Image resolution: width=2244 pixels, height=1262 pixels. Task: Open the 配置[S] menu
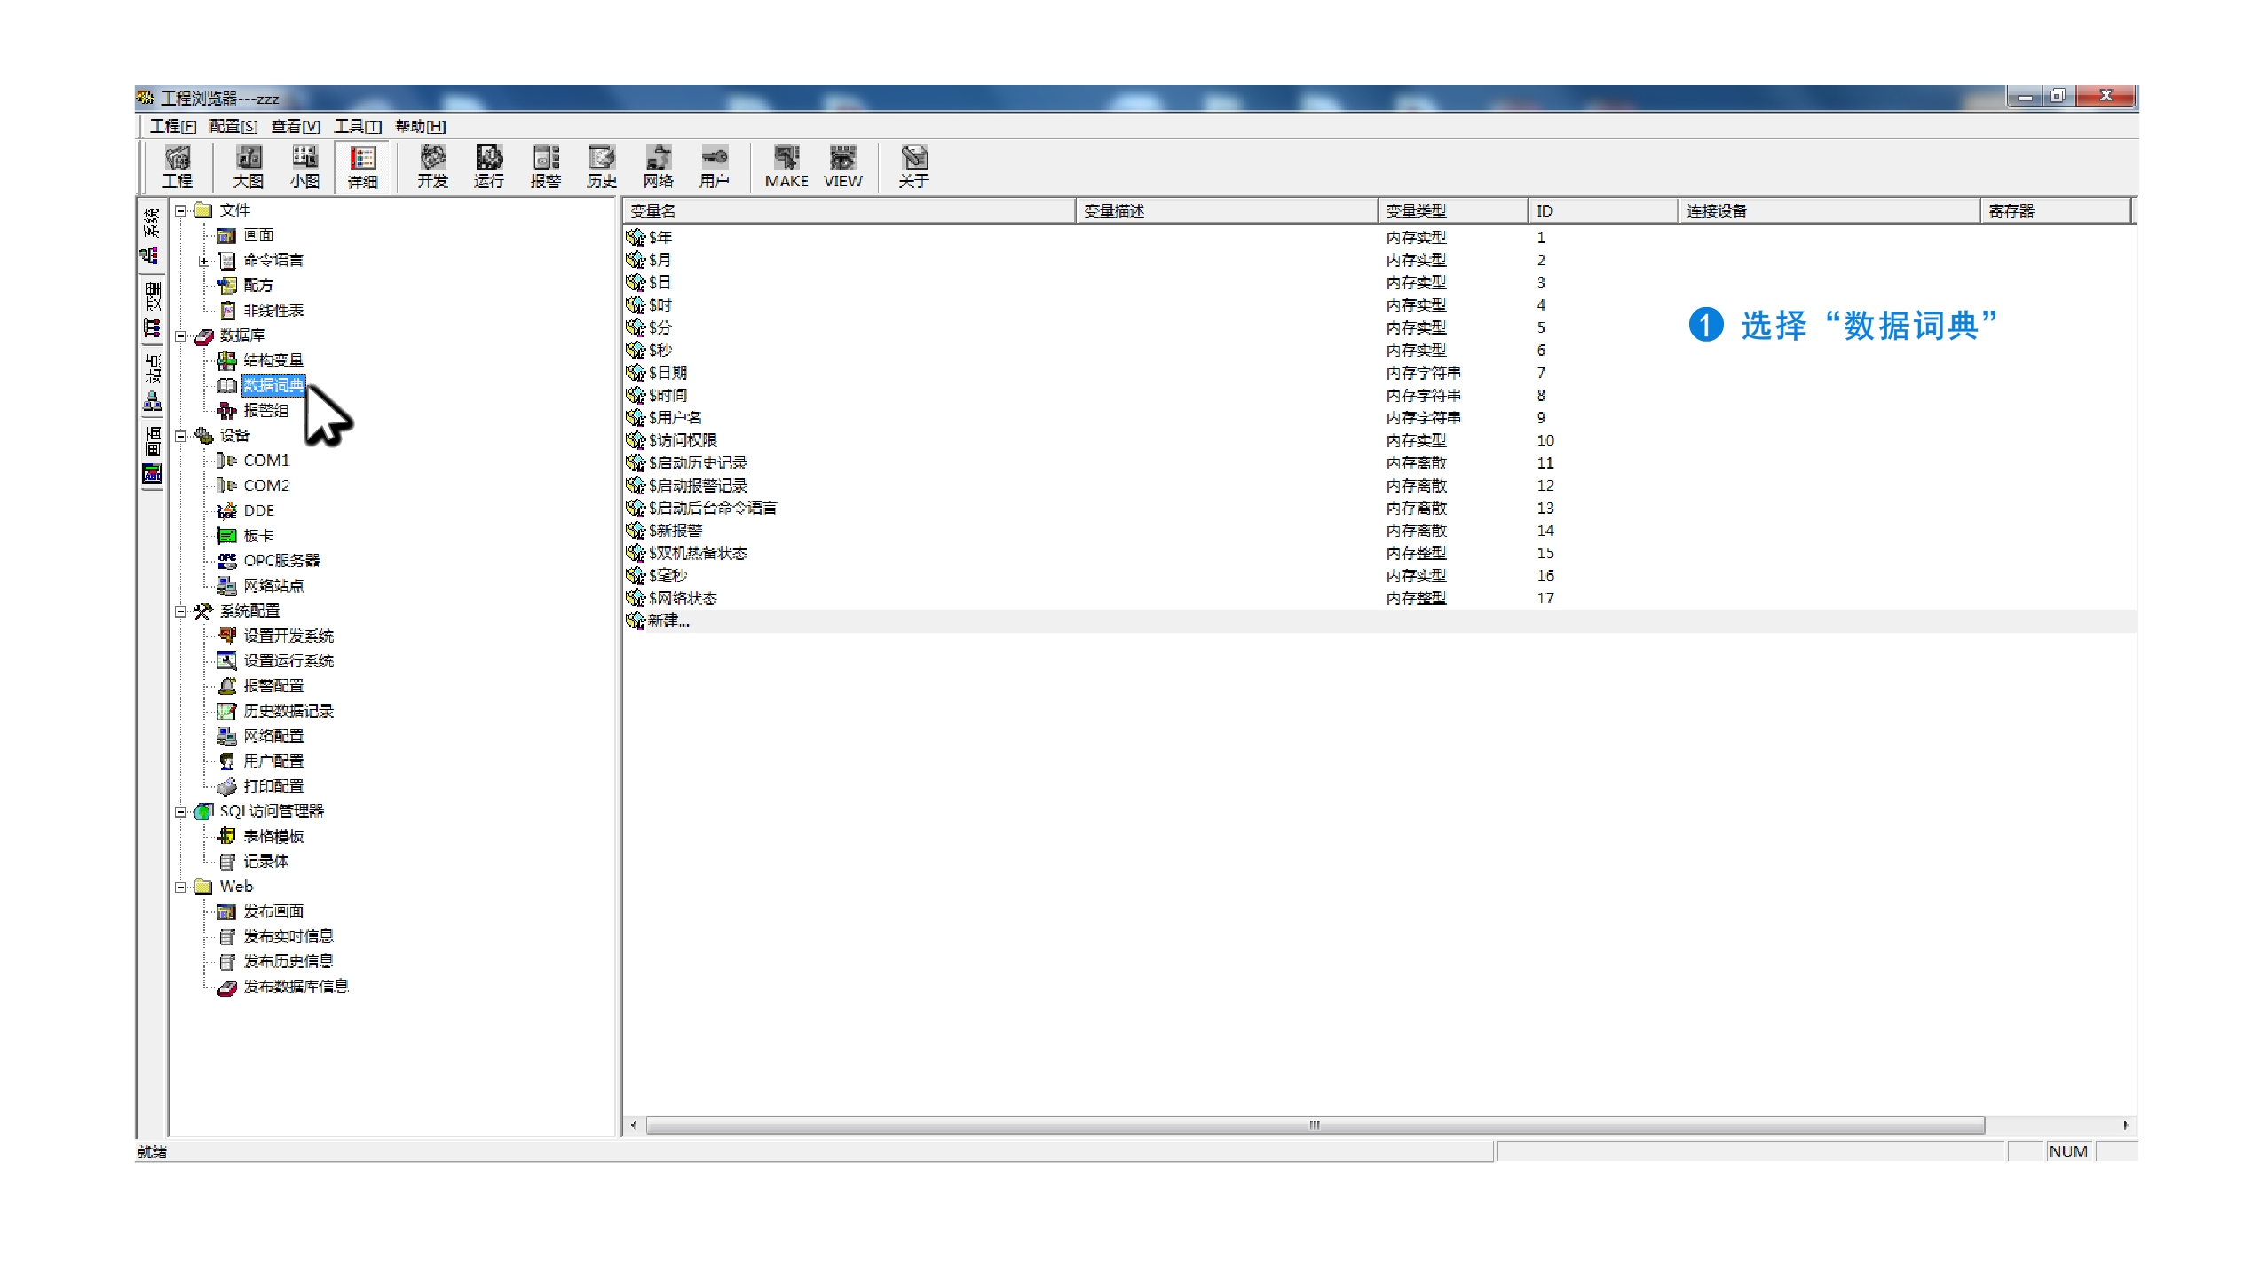click(233, 126)
